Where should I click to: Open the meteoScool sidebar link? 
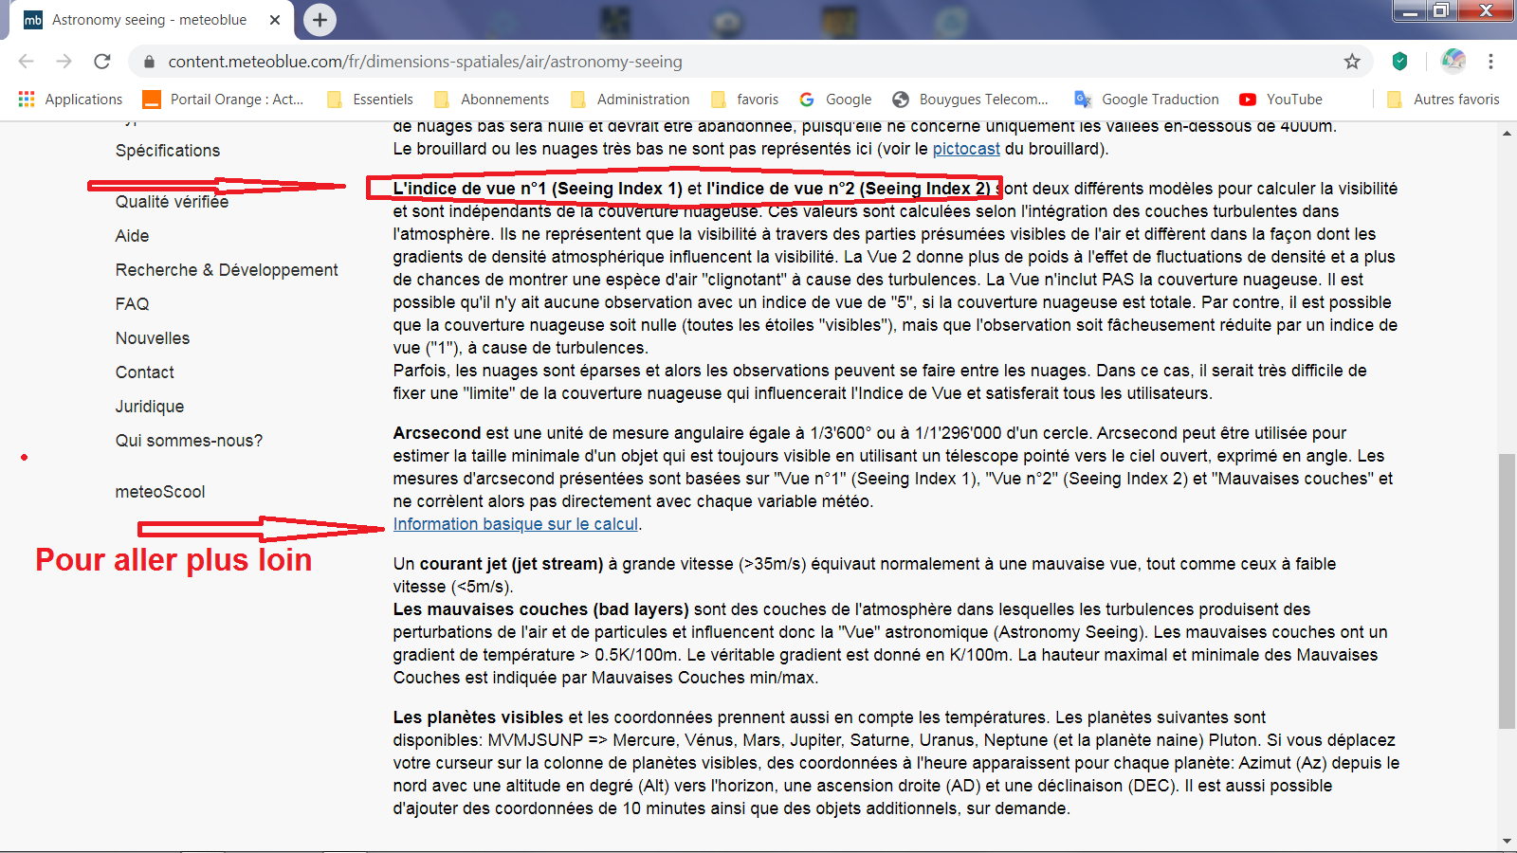point(160,492)
